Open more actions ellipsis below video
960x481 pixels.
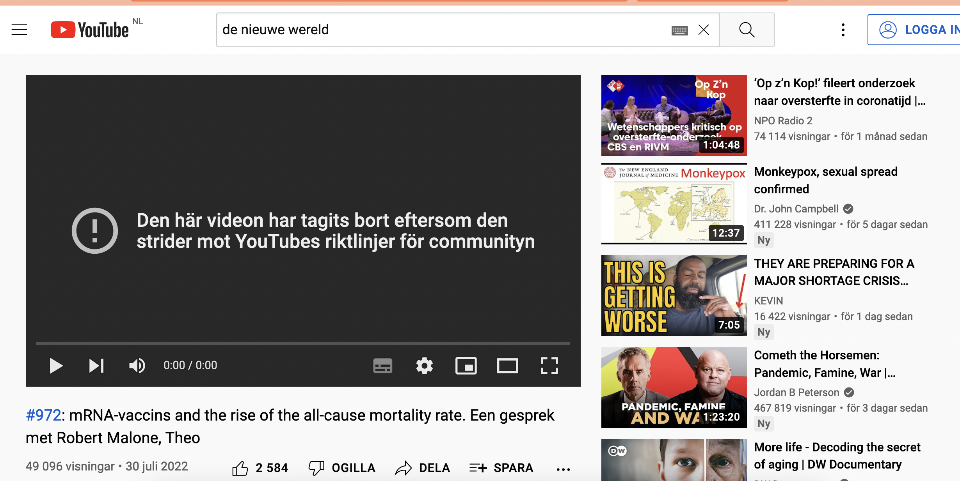[x=563, y=469]
